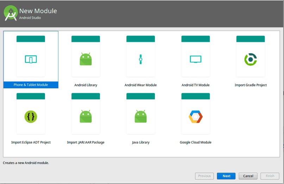Click the 'Java Library' label text
Viewport: 284px width, 184px height.
pos(141,142)
